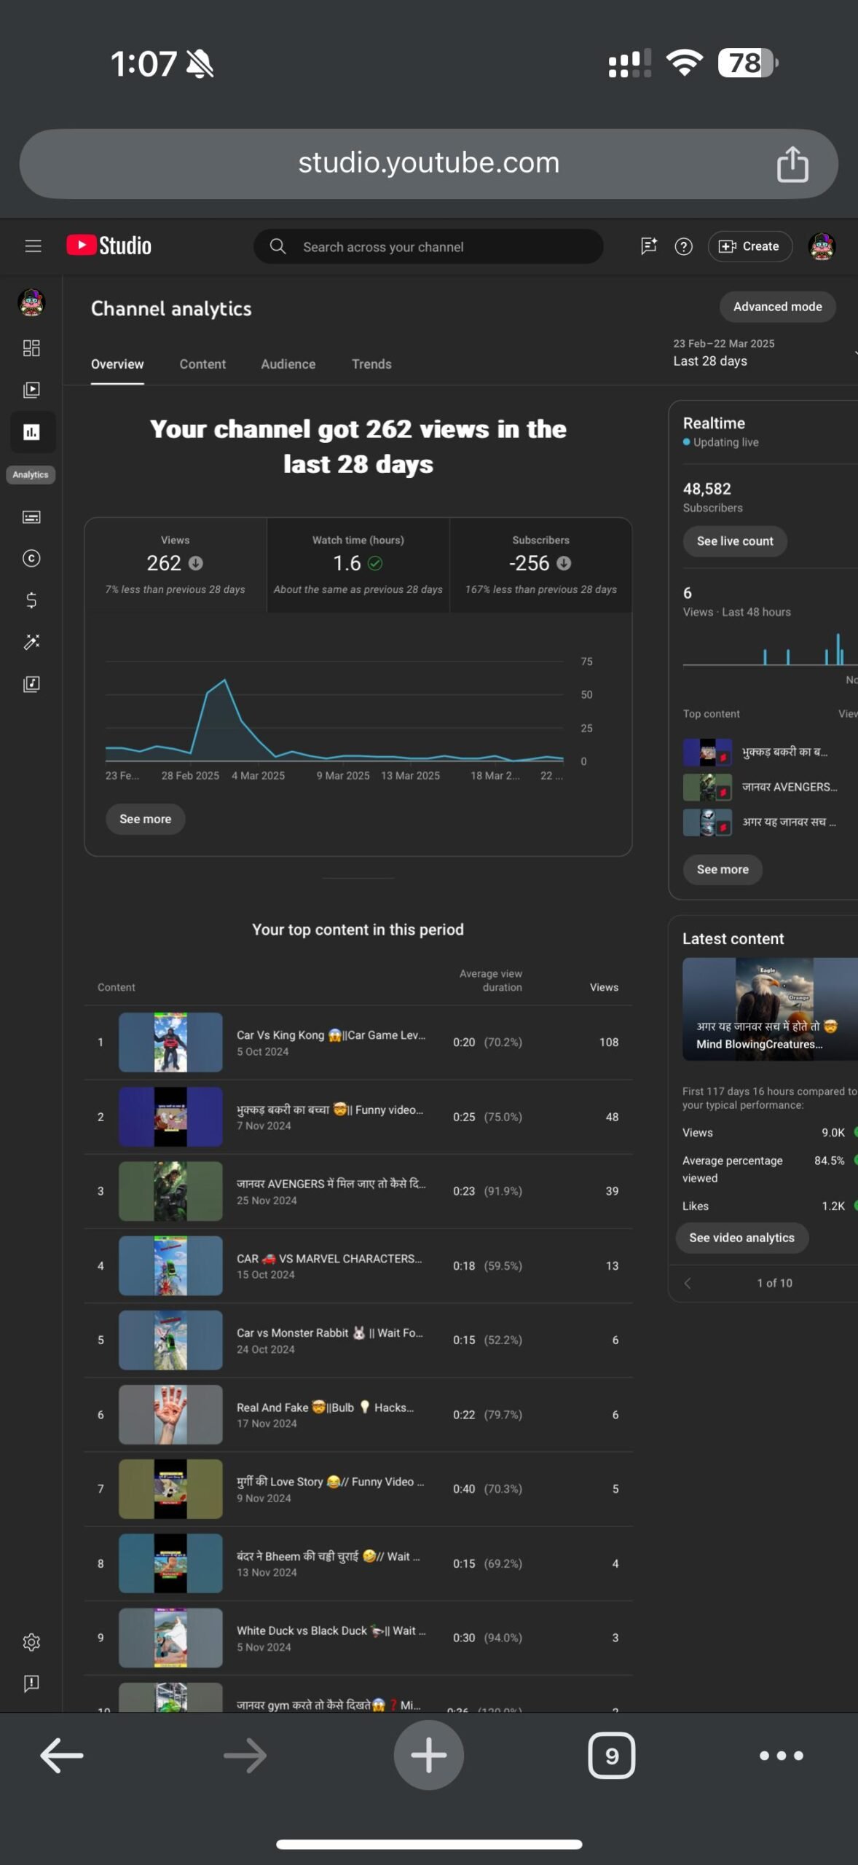
Task: Open the Dashboard icon in sidebar
Action: [x=31, y=348]
